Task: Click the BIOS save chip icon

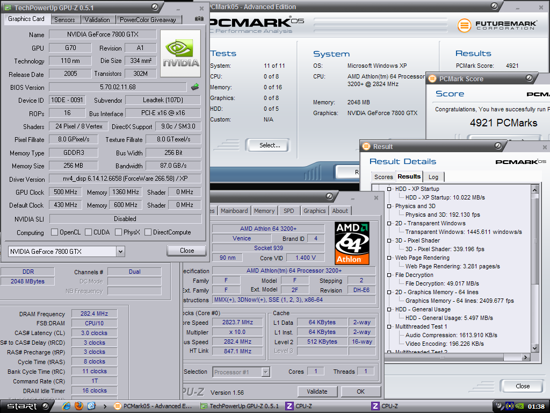Action: pos(195,87)
